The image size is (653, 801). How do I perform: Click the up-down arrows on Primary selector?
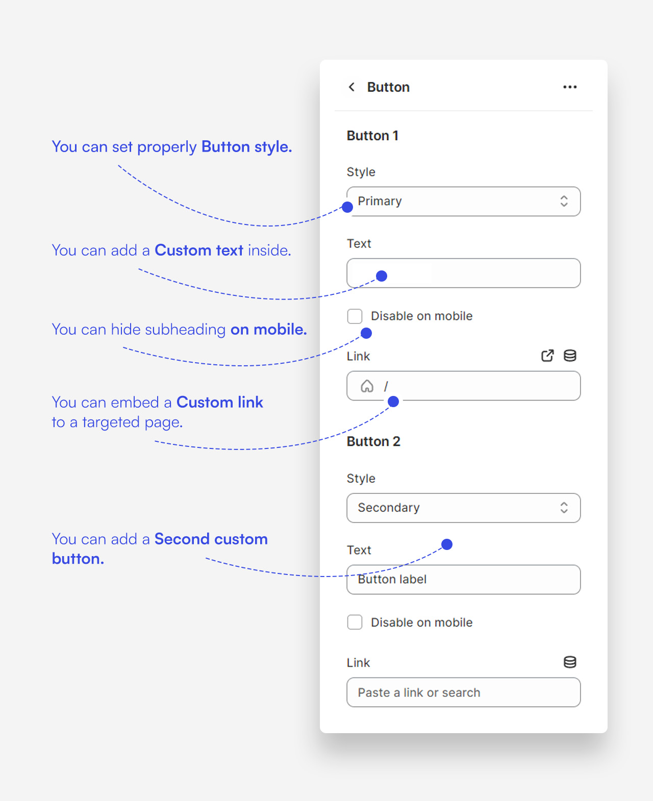(x=564, y=202)
